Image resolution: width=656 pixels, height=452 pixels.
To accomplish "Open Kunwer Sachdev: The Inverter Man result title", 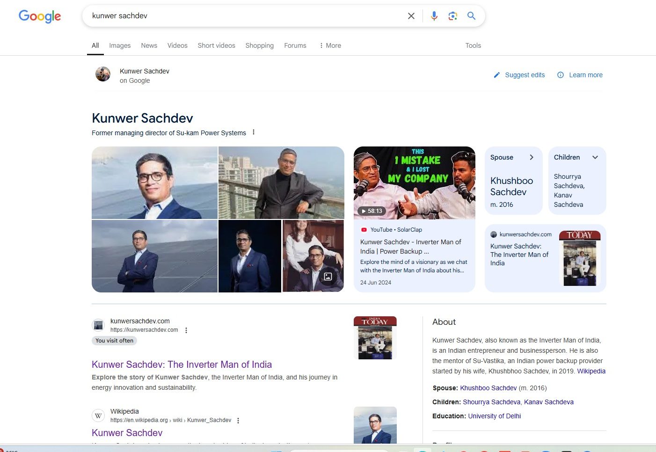I will pos(182,365).
